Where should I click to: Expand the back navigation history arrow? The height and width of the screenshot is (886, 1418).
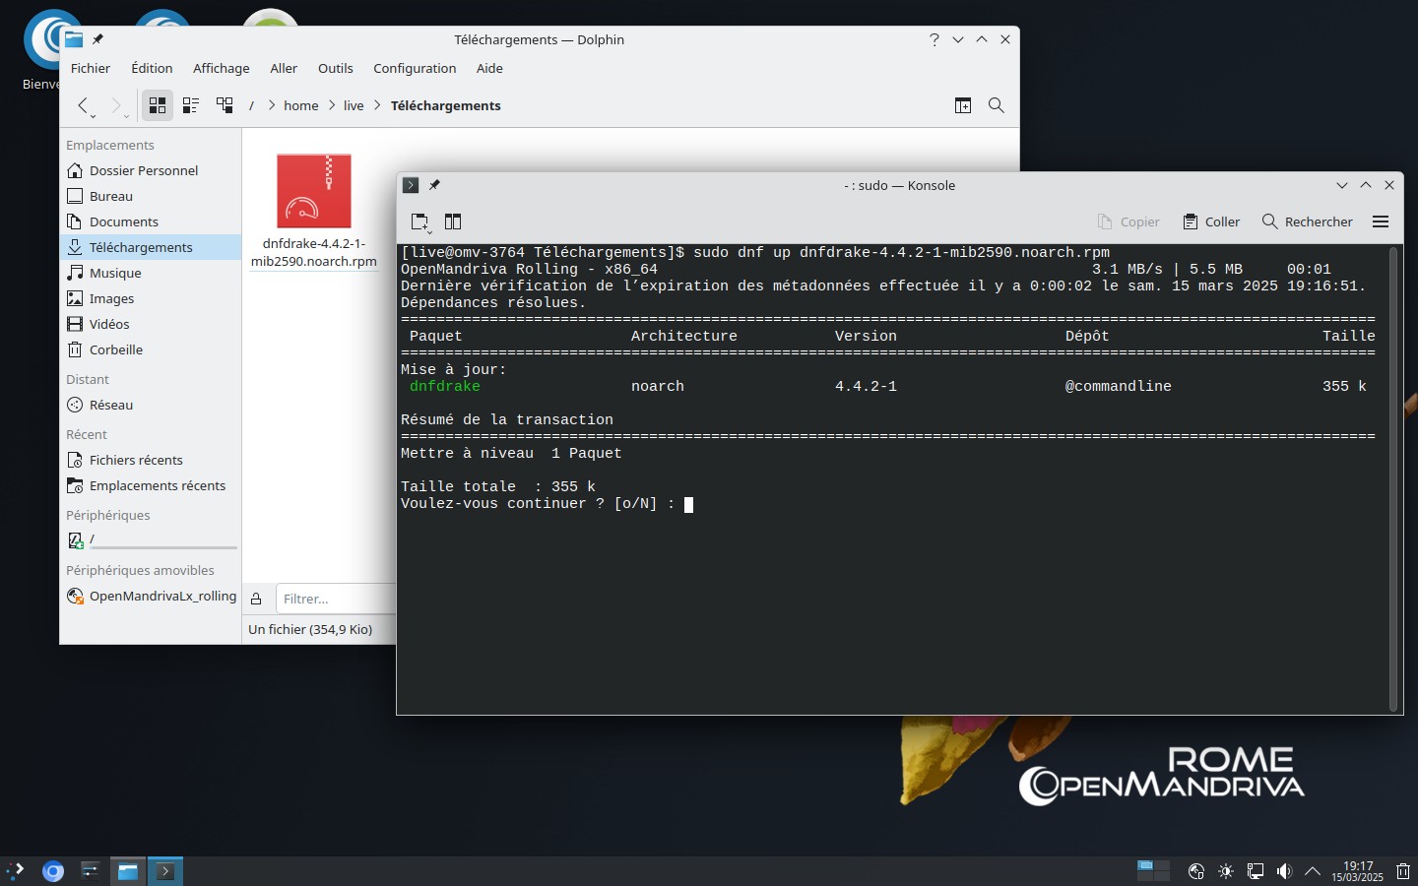[x=94, y=115]
